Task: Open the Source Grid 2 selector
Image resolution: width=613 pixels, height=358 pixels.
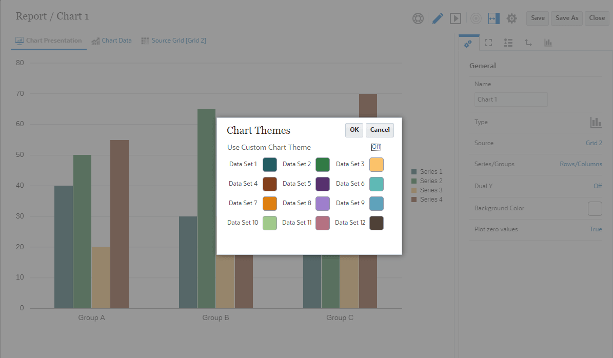Action: 594,143
